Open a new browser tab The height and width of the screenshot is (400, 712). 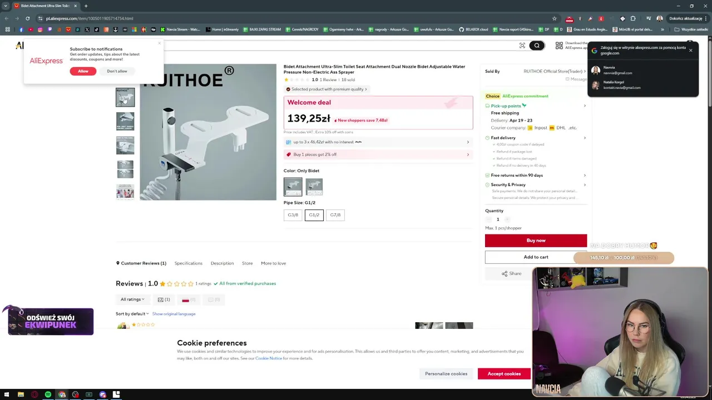[x=86, y=6]
